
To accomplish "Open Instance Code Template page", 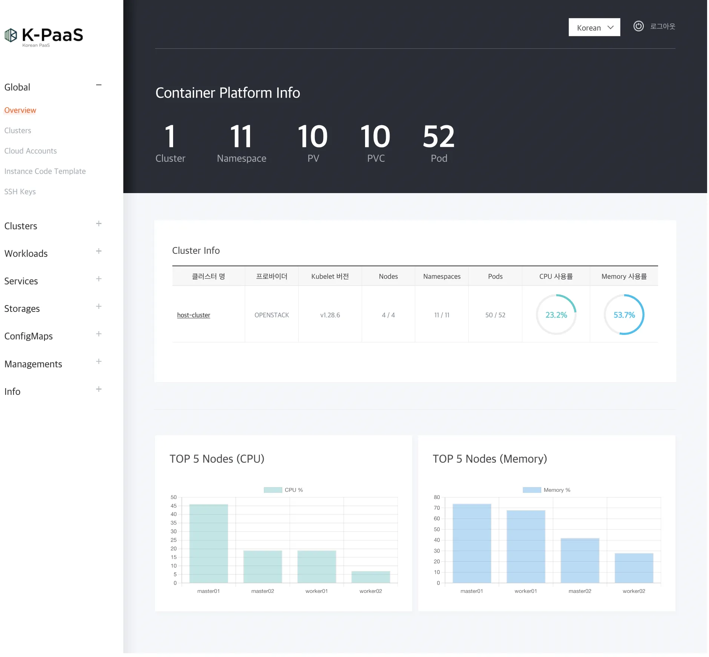I will pyautogui.click(x=45, y=171).
